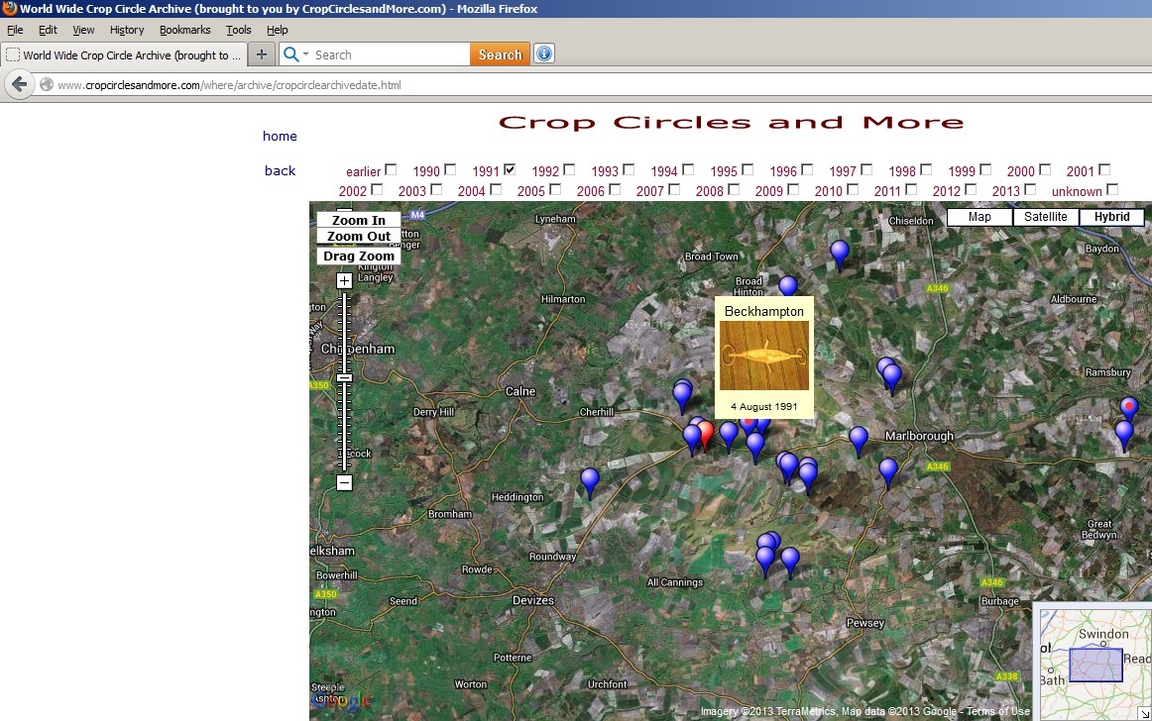Screen dimensions: 1152x721
Task: Open the Bookmarks menu
Action: pos(184,30)
